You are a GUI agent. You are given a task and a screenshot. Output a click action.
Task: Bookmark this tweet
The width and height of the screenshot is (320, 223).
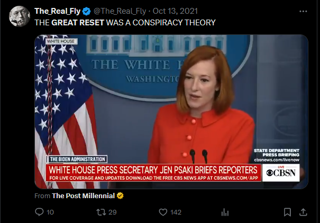pyautogui.click(x=287, y=212)
